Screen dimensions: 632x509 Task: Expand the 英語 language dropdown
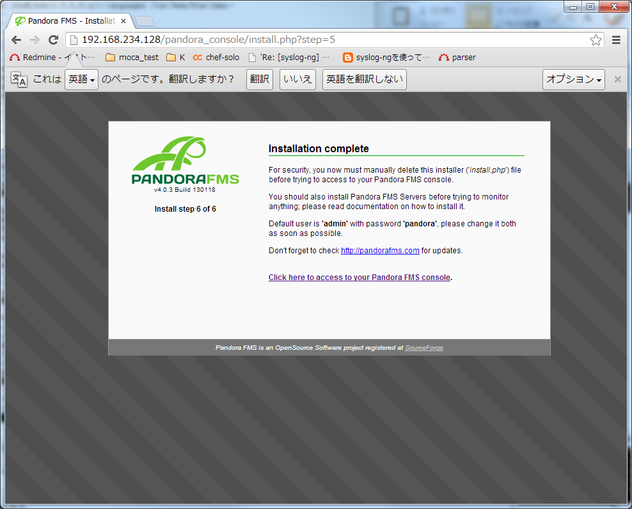pos(81,80)
